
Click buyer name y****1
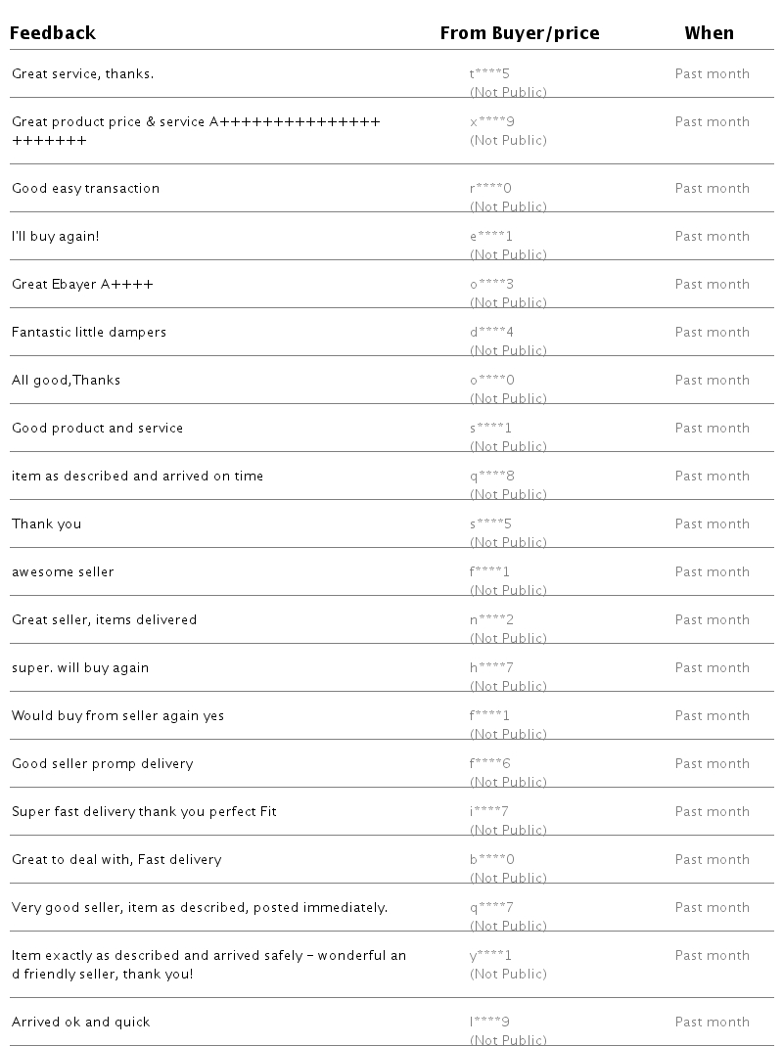pyautogui.click(x=490, y=955)
